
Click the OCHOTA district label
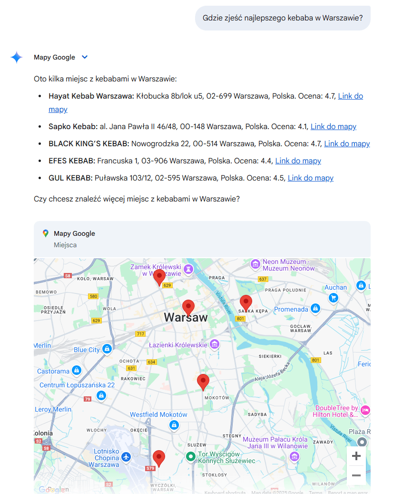129,361
